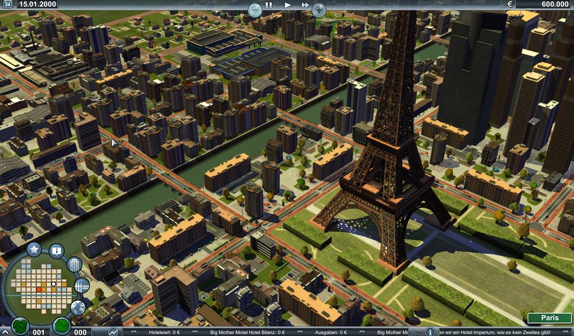Click the green multi-house icon

click(x=20, y=325)
